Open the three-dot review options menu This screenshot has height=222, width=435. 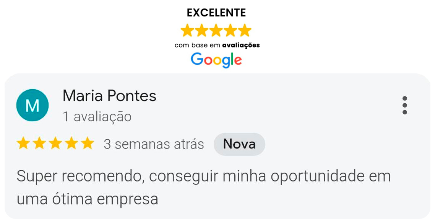pyautogui.click(x=405, y=105)
